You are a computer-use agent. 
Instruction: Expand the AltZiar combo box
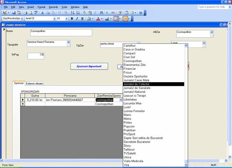pos(211,33)
